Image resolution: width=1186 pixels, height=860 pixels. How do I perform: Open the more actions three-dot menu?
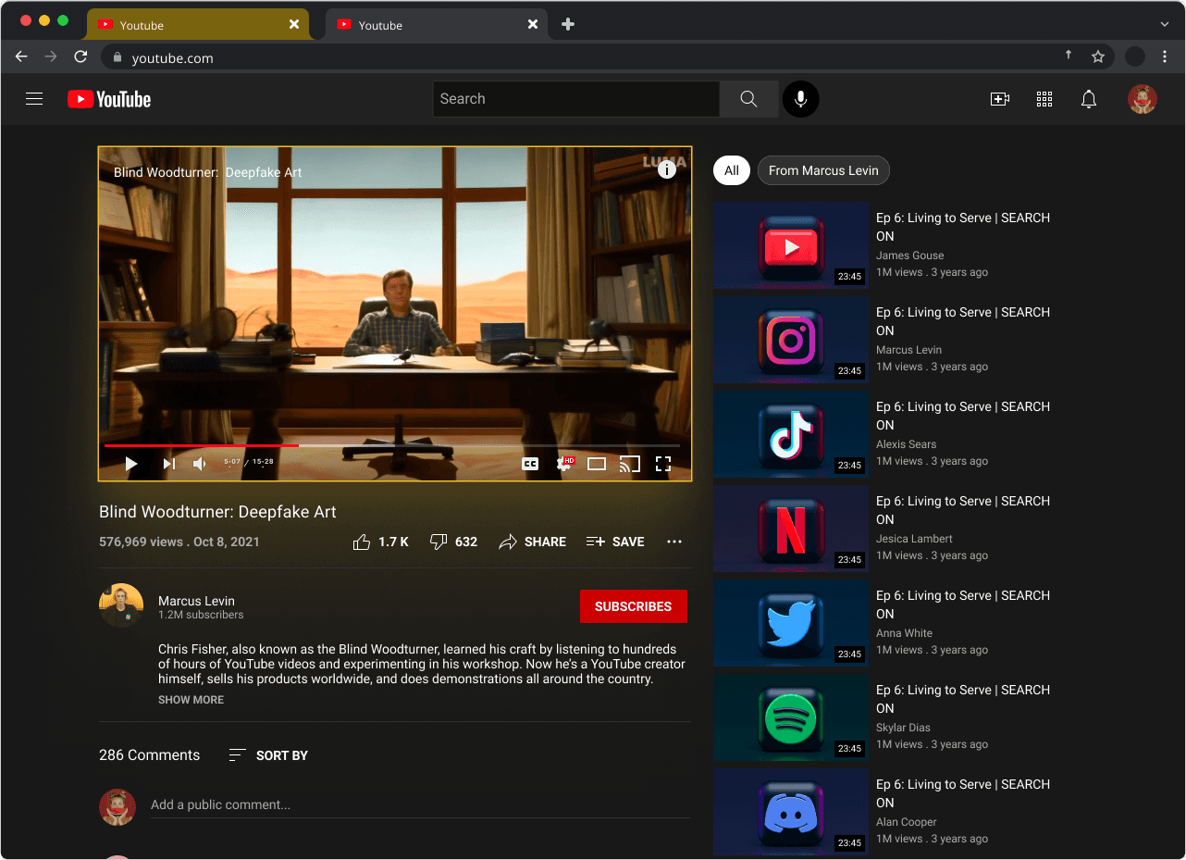click(x=674, y=542)
